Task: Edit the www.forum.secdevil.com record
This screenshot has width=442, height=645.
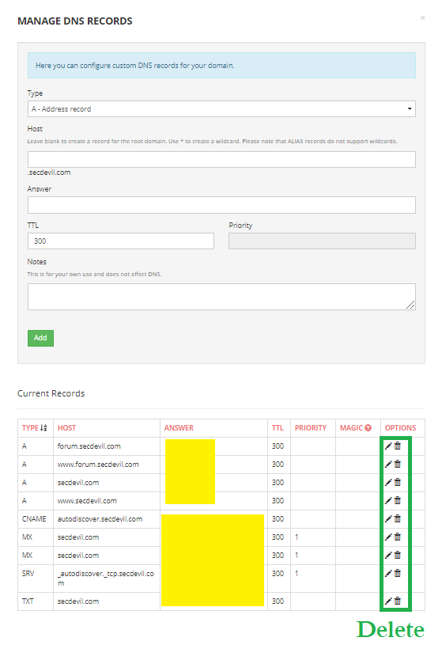Action: click(388, 464)
